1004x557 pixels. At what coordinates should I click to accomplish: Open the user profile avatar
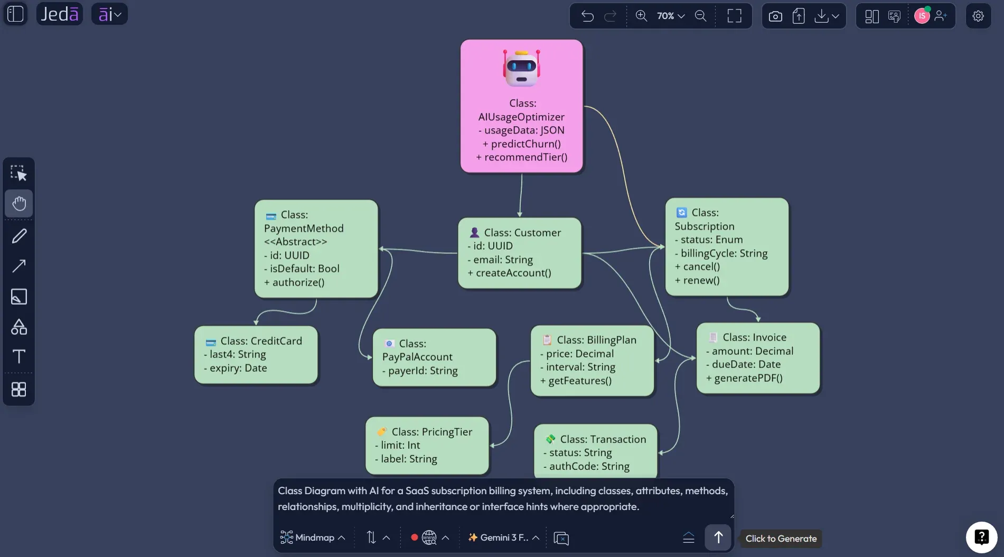point(922,16)
